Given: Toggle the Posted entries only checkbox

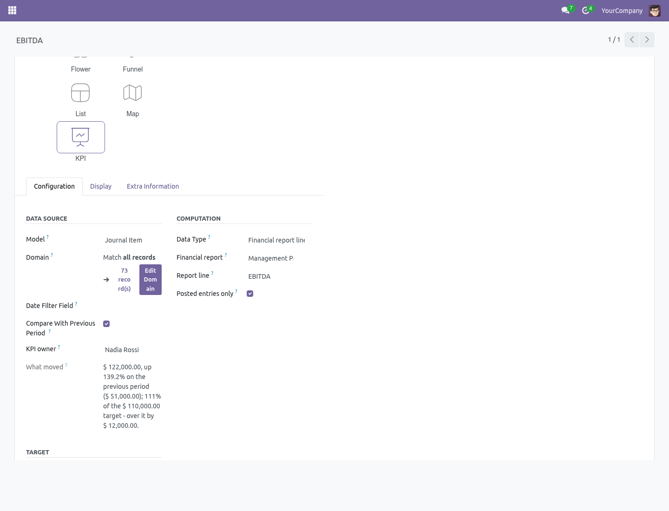Looking at the screenshot, I should tap(250, 294).
